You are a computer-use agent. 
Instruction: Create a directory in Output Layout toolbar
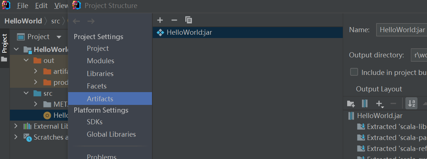coord(351,103)
